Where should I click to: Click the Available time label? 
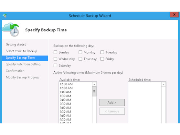70,79
